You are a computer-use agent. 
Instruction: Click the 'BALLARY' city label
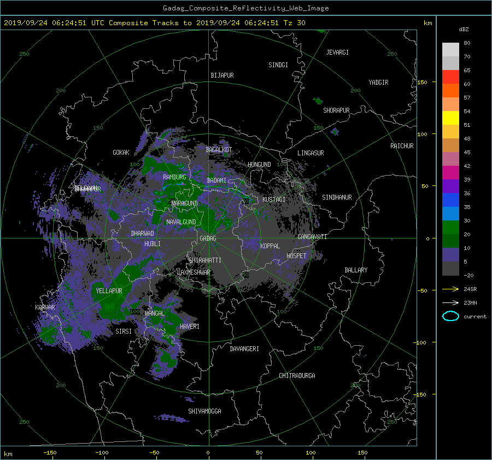pyautogui.click(x=356, y=270)
